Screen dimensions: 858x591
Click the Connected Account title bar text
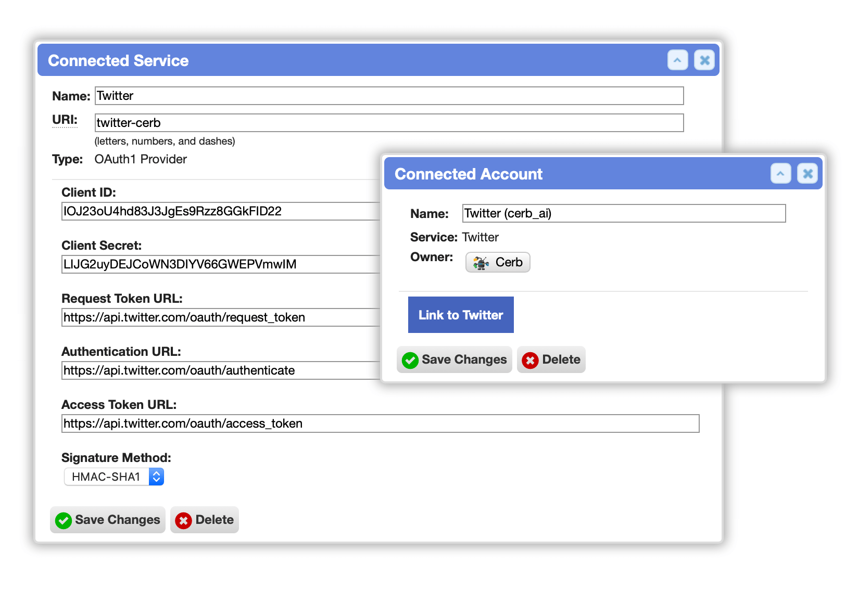click(x=469, y=174)
